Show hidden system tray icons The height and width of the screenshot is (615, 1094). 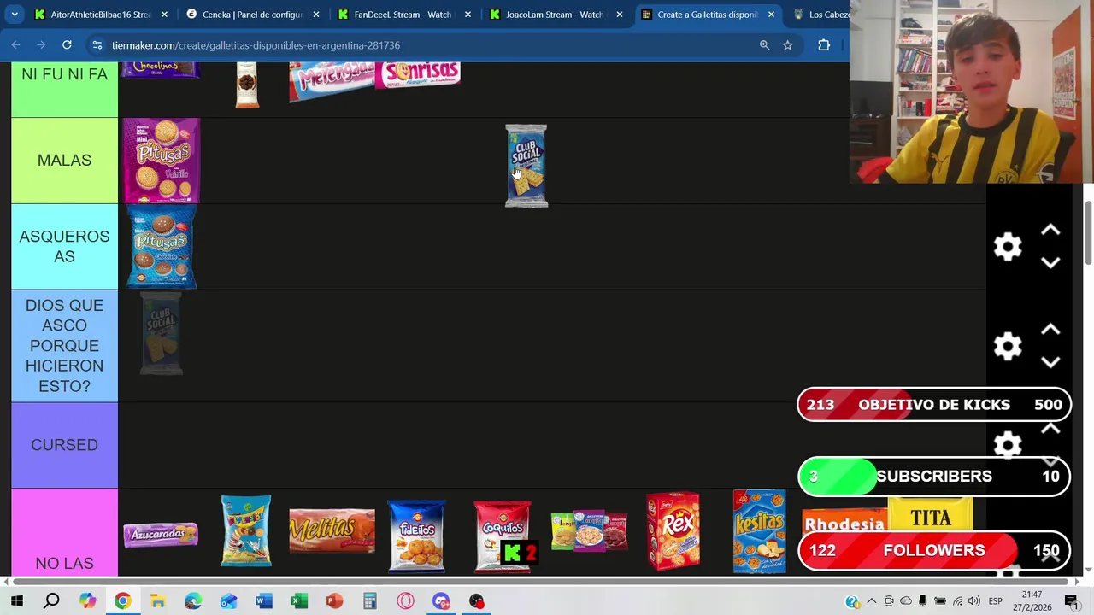click(871, 601)
